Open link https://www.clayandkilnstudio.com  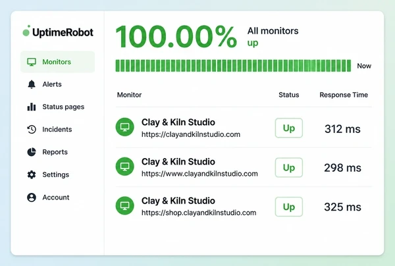click(199, 174)
